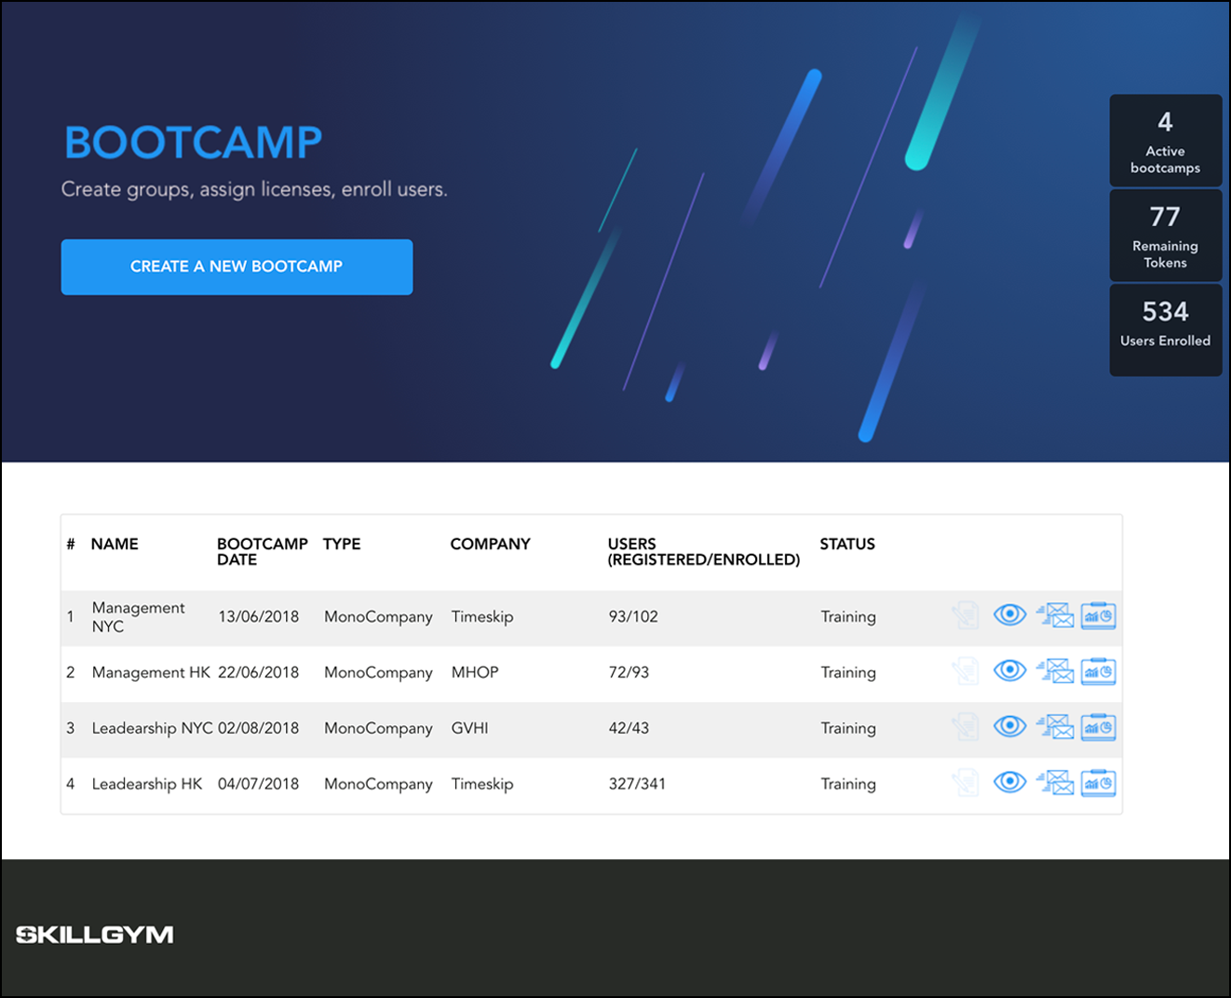Screen dimensions: 1231x998
Task: Click the BOOTCAMP page heading
Action: [194, 142]
